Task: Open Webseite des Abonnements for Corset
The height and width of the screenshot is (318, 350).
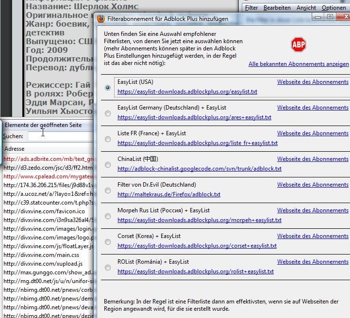Action: click(x=313, y=236)
